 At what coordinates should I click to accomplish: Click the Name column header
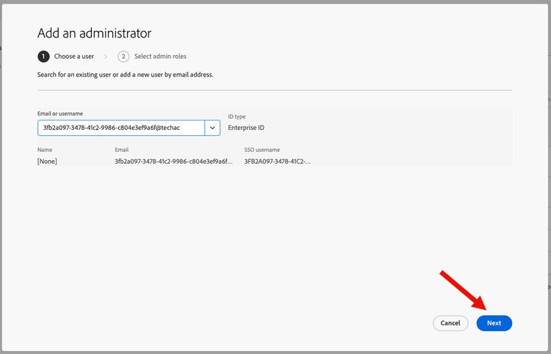pyautogui.click(x=45, y=150)
